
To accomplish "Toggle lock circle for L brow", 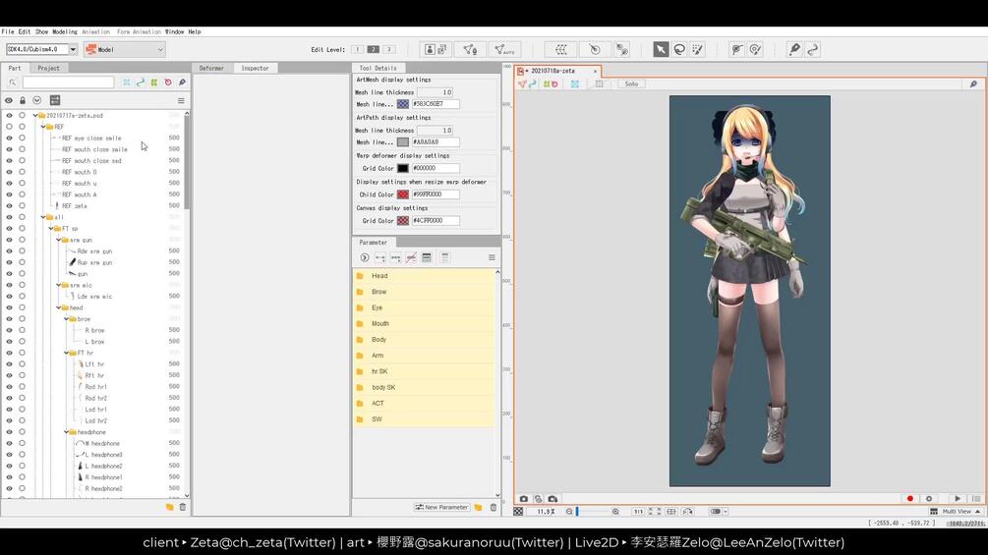I will [22, 342].
